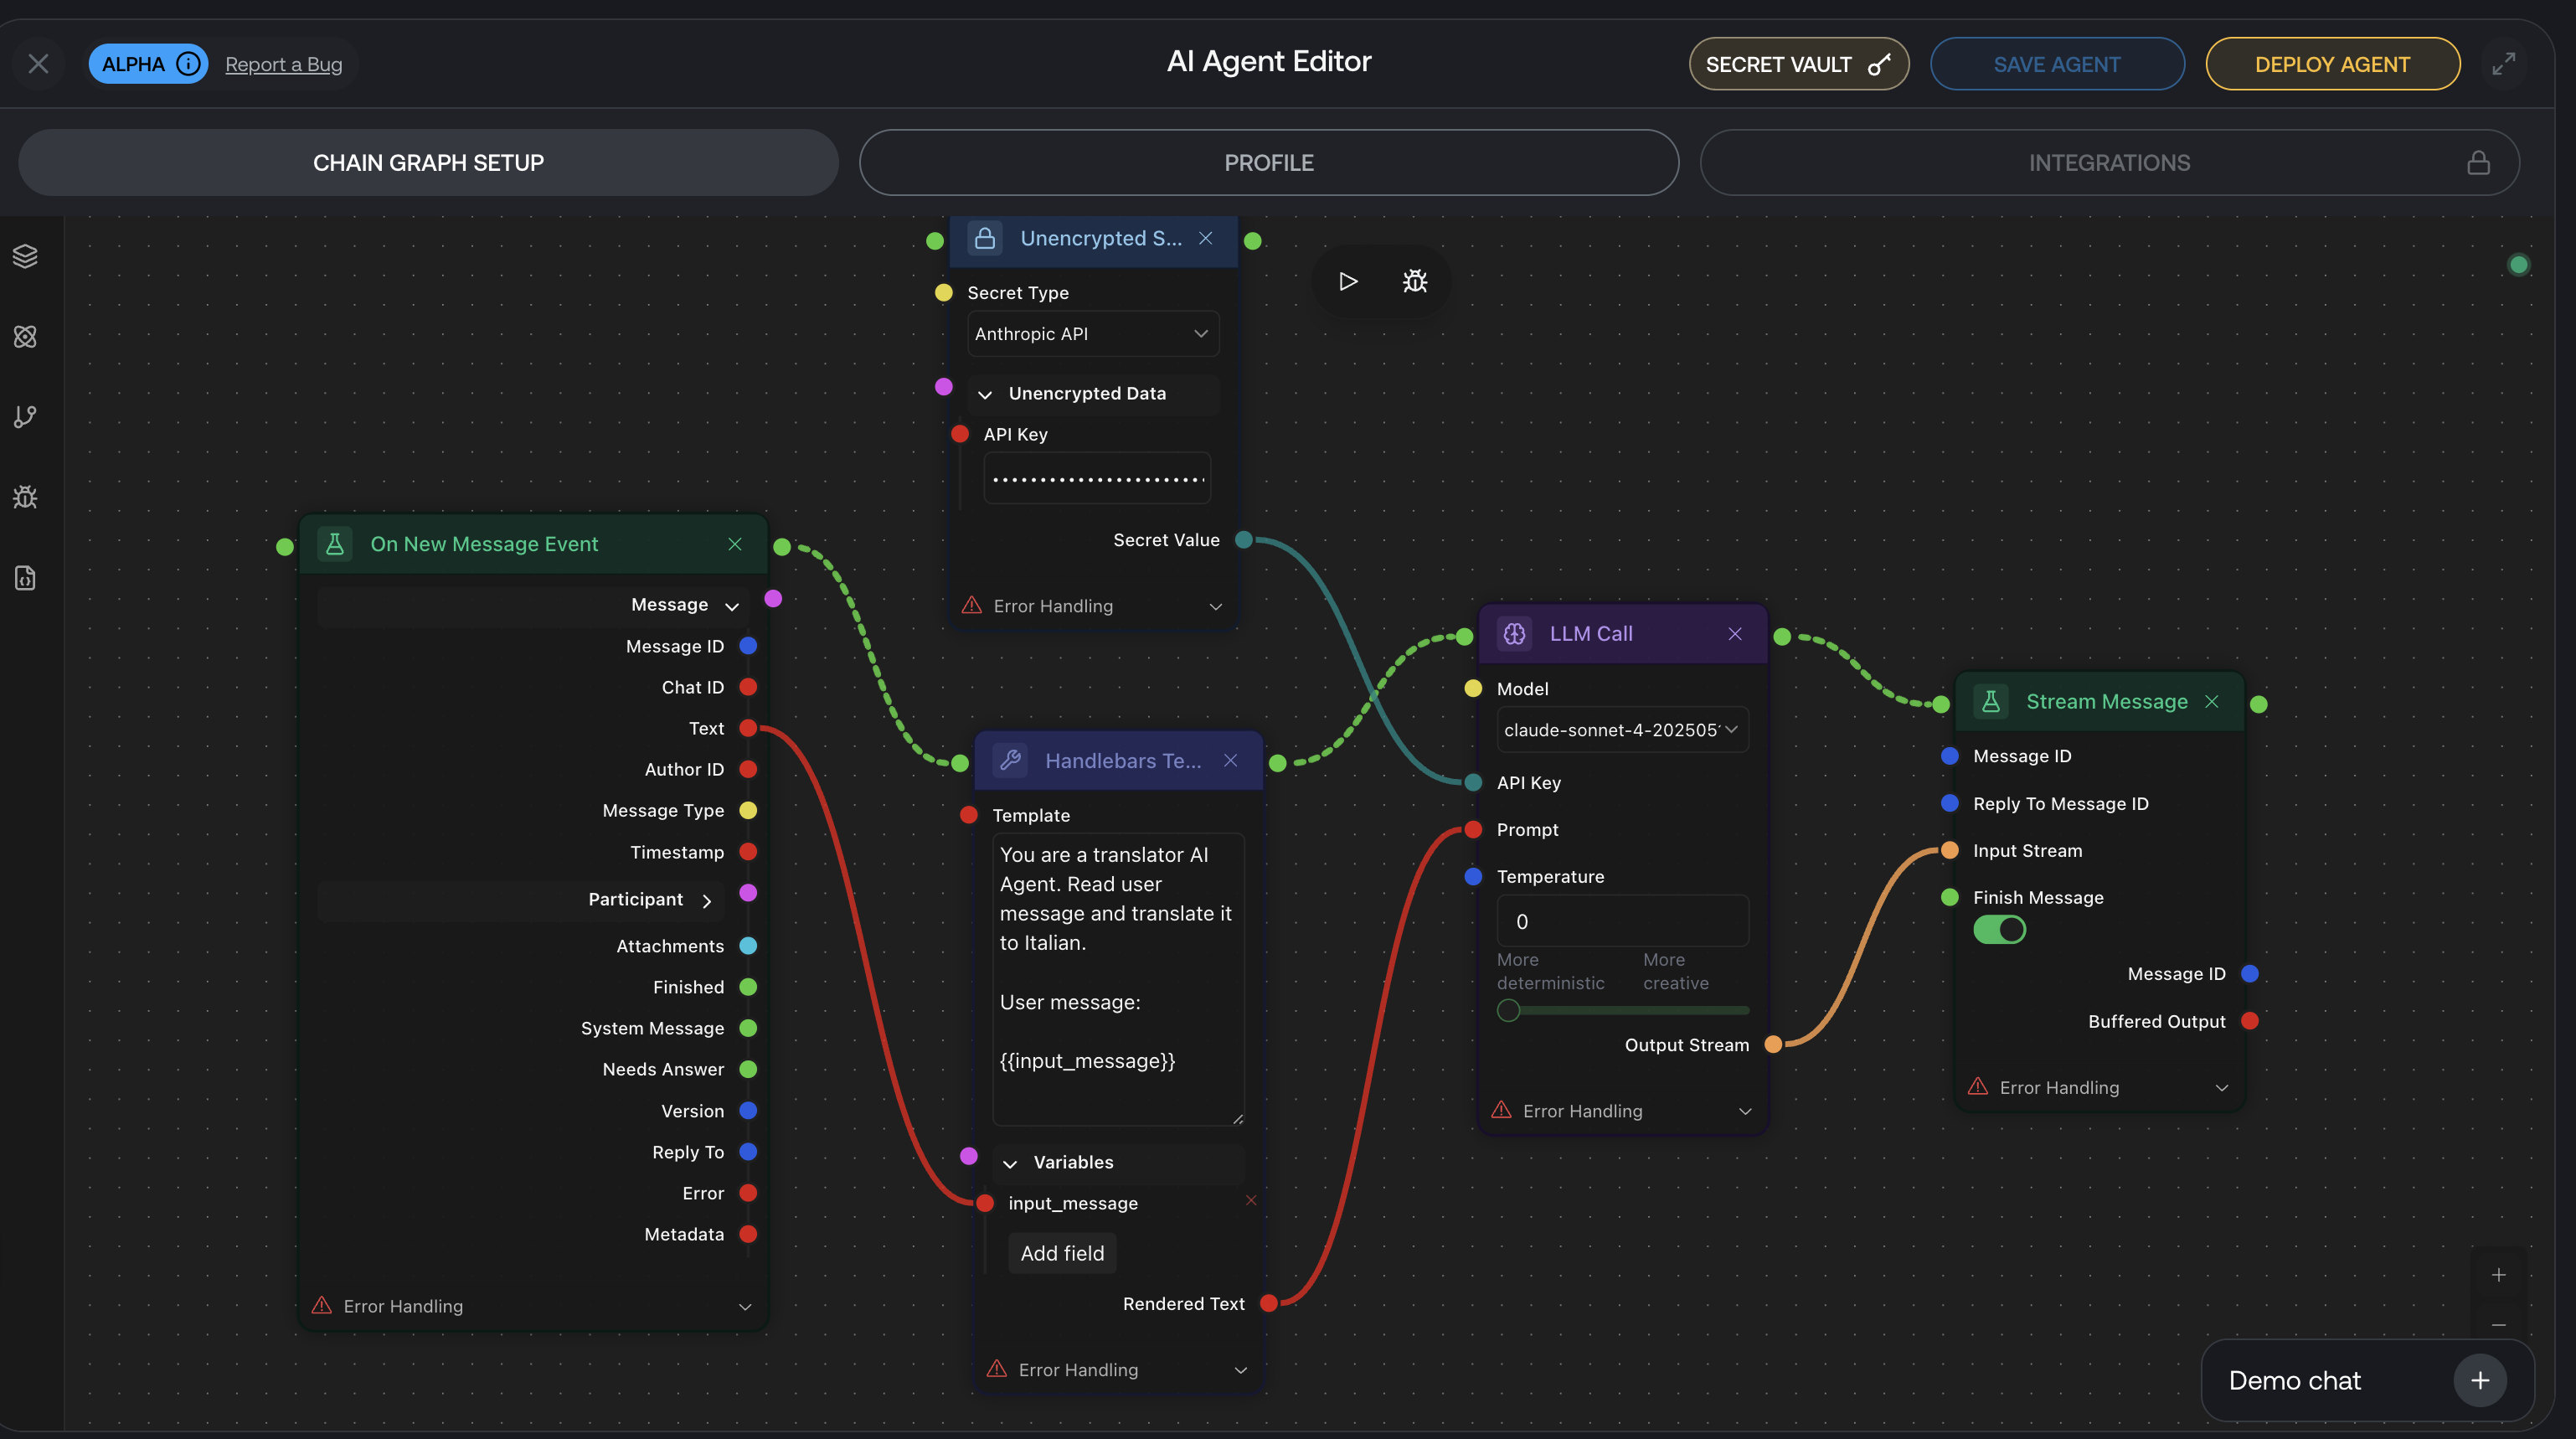The width and height of the screenshot is (2576, 1439).
Task: Toggle off the Finish Message switch
Action: [x=1999, y=929]
